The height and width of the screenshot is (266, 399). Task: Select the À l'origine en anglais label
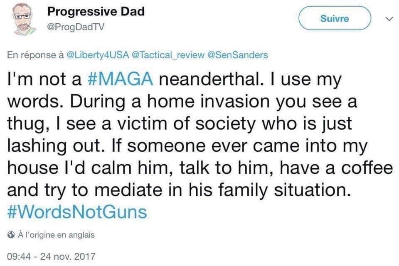[x=57, y=235]
